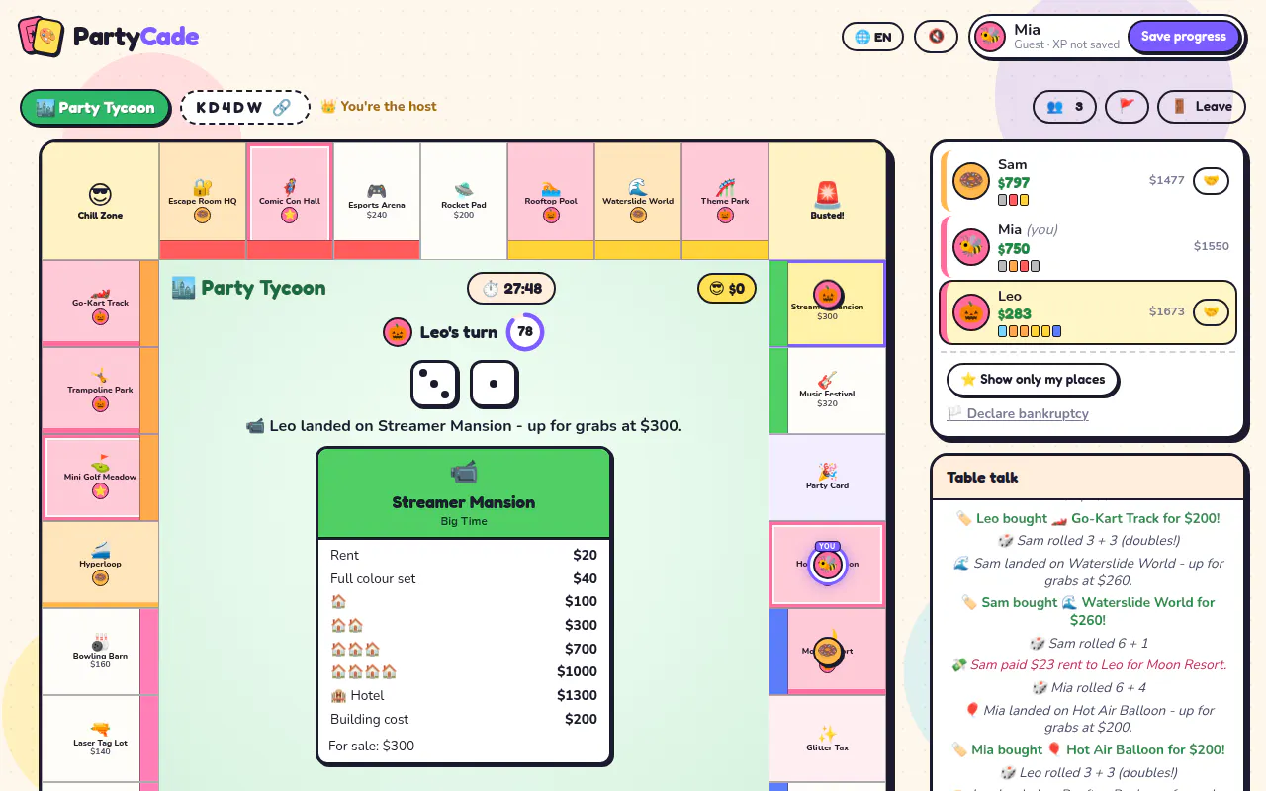This screenshot has width=1266, height=791.
Task: Select the Theme Park tile
Action: (x=725, y=201)
